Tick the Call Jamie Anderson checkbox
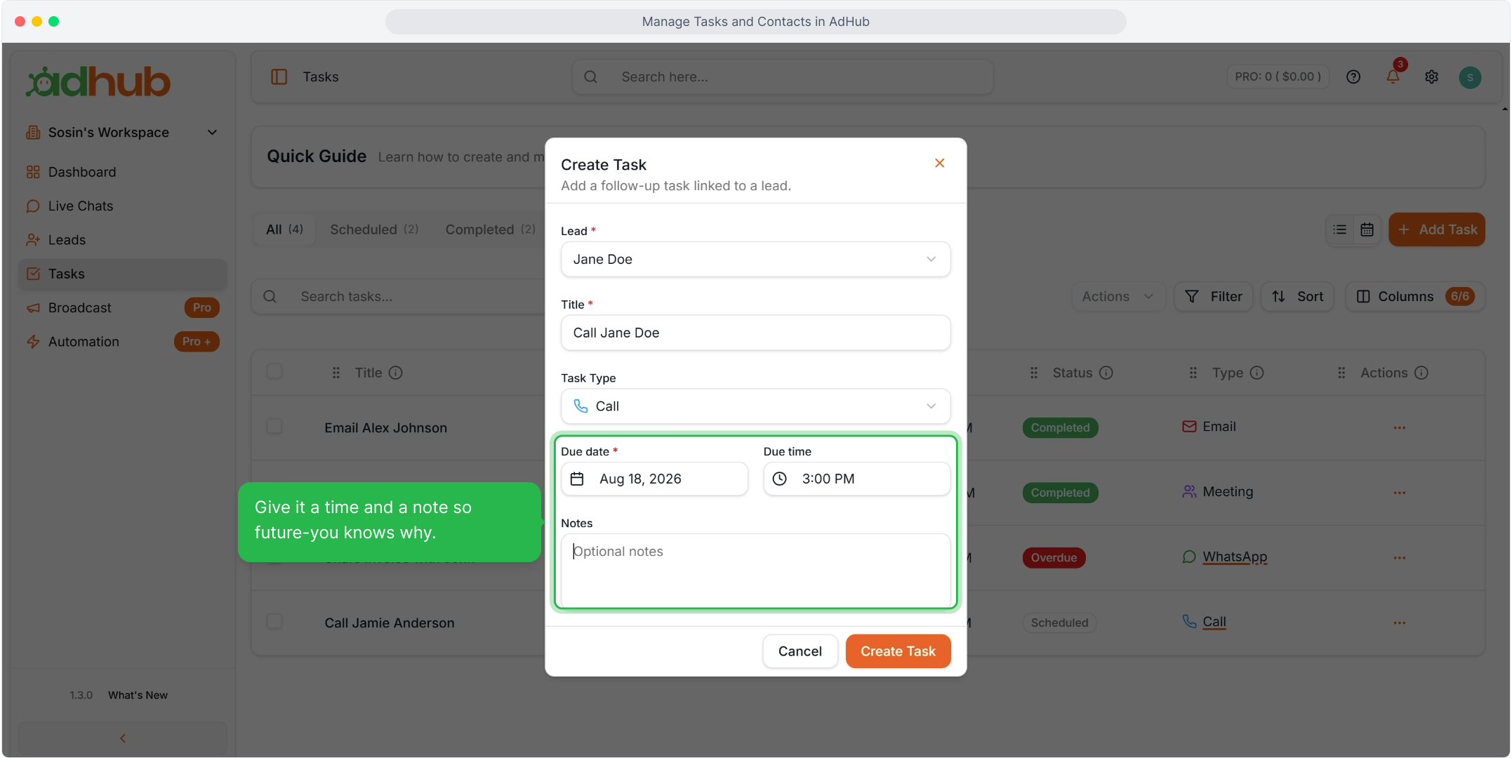This screenshot has width=1512, height=758. [274, 622]
